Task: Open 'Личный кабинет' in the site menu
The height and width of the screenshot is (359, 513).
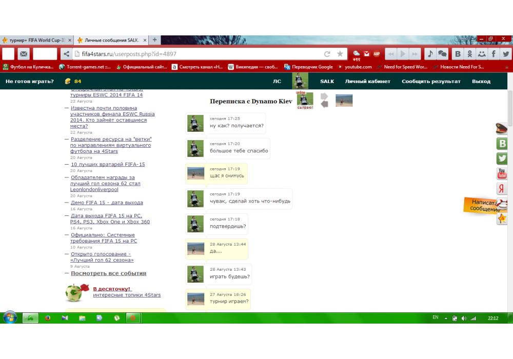Action: coord(367,81)
